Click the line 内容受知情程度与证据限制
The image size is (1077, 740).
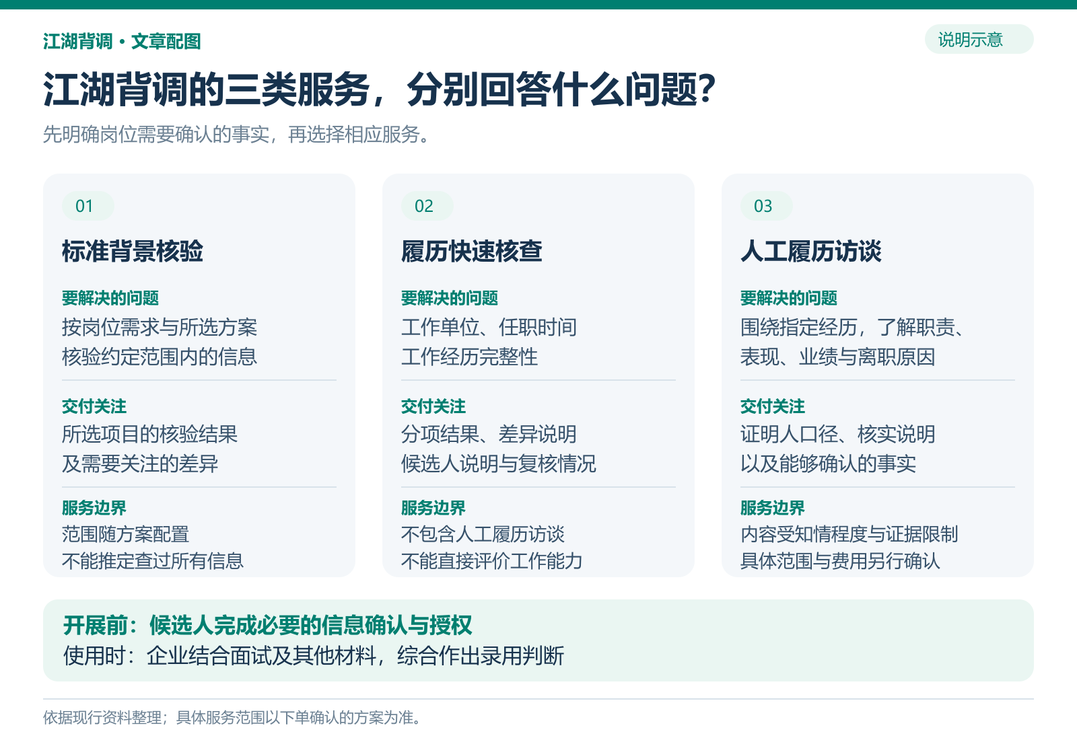849,534
